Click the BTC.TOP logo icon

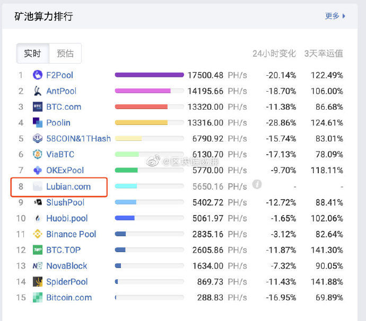point(38,250)
